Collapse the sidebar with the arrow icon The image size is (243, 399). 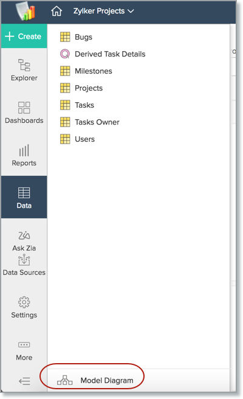point(24,381)
